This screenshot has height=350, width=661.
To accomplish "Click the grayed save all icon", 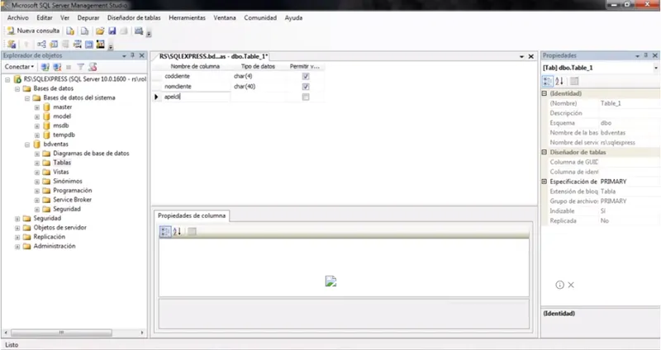I will pos(124,31).
